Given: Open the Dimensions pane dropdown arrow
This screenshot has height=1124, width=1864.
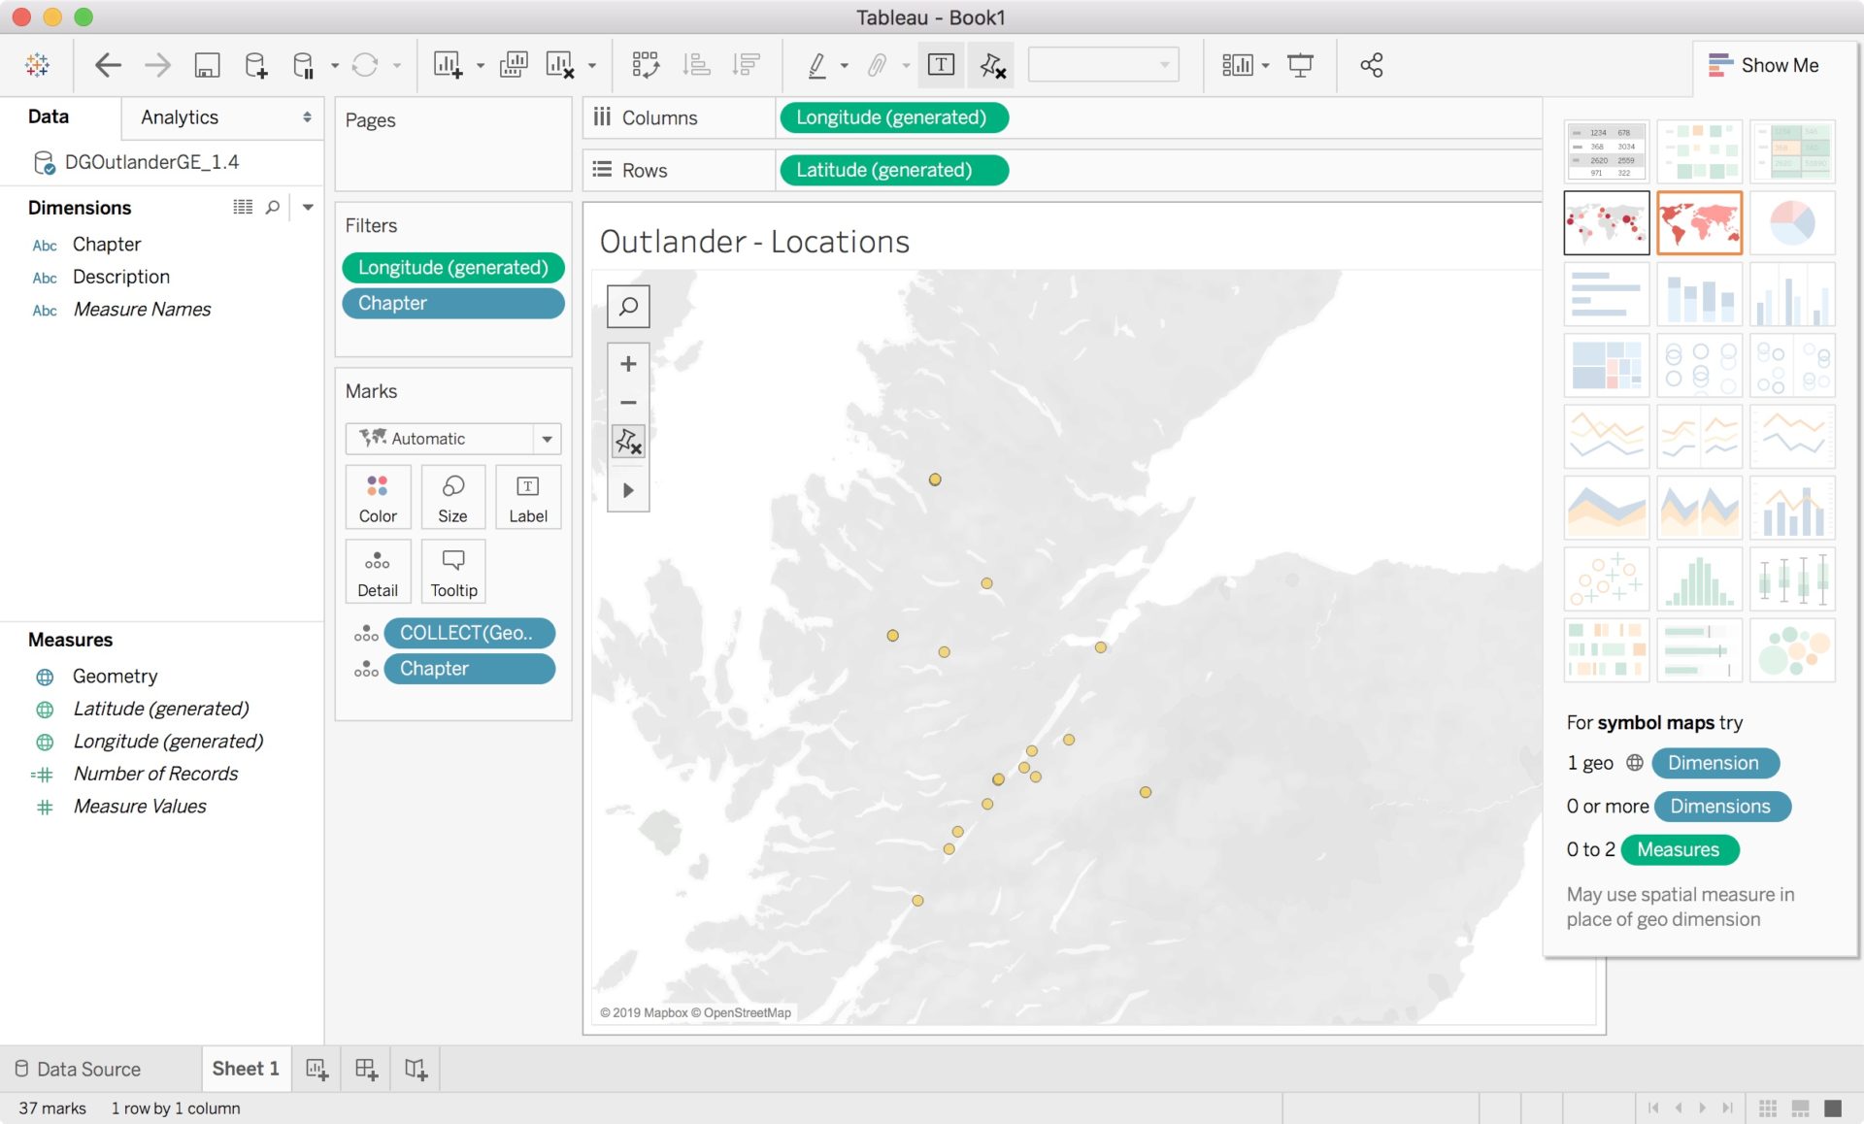Looking at the screenshot, I should pyautogui.click(x=308, y=207).
